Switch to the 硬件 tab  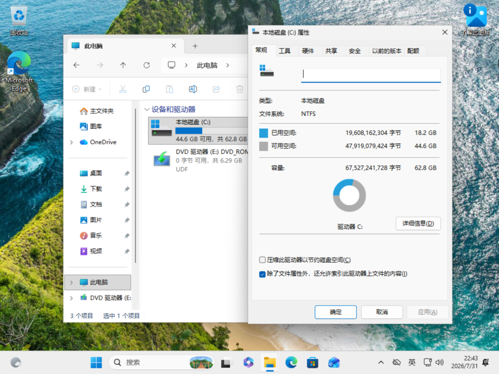pos(308,51)
